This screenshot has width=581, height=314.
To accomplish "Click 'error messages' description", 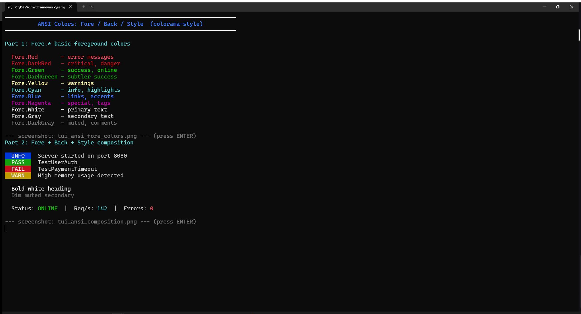I will (91, 57).
